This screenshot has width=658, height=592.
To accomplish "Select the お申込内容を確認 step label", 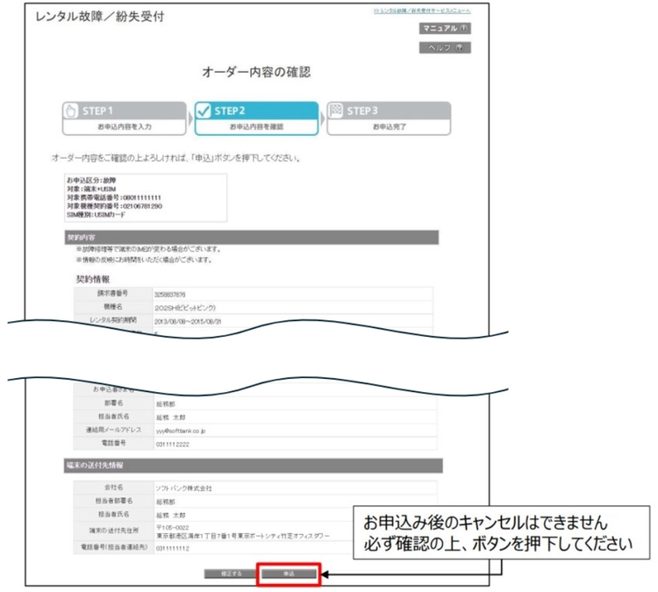I will pos(256,126).
